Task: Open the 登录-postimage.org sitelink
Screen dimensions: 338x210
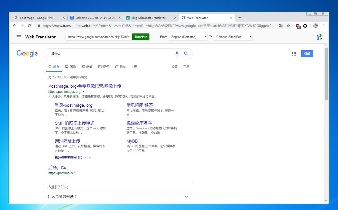Action: click(x=74, y=105)
